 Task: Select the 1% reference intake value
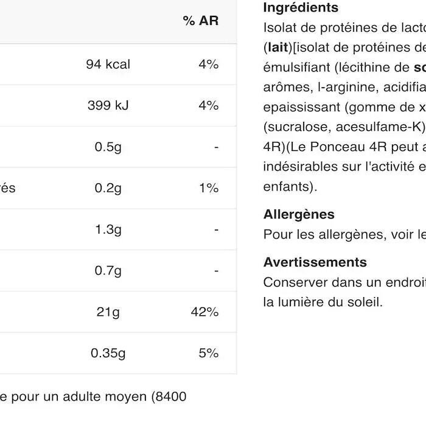[208, 188]
